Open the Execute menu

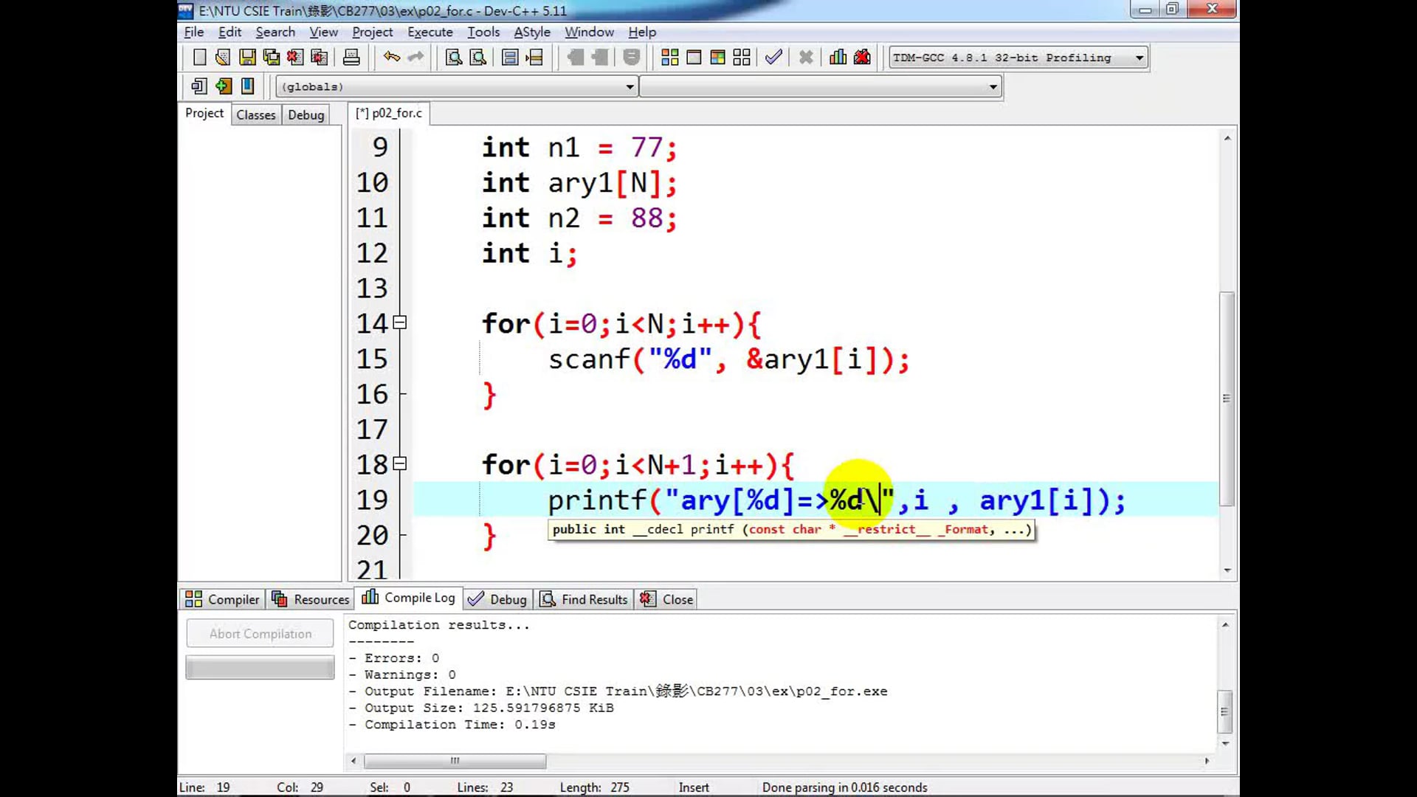[430, 32]
